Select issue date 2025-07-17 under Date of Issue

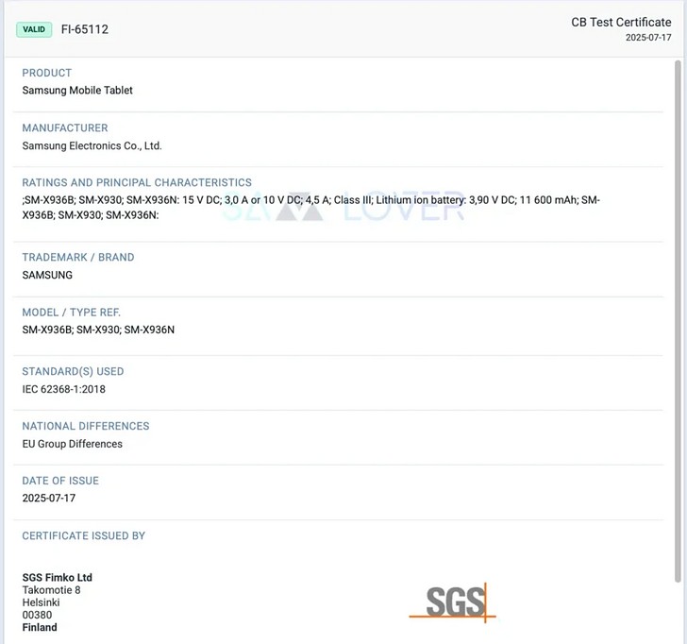(49, 498)
